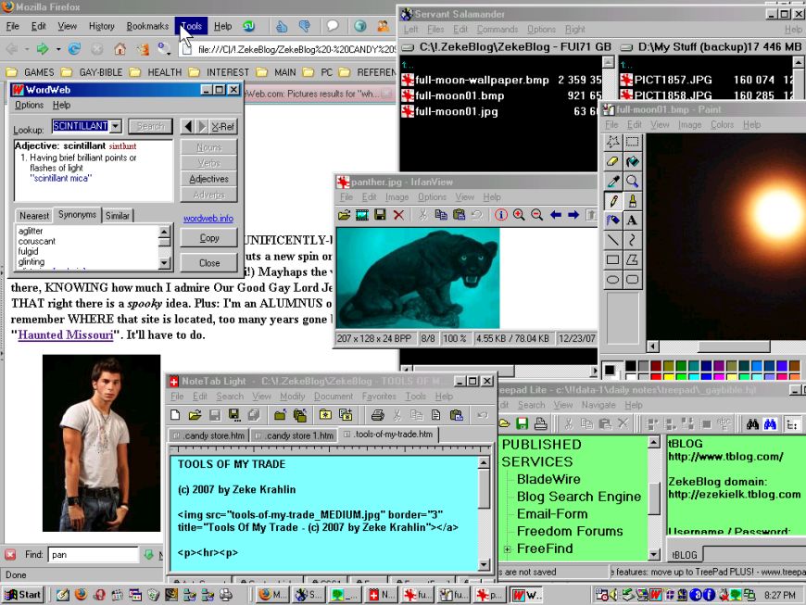
Task: Follow the Haunted Missouri link
Action: tap(66, 335)
